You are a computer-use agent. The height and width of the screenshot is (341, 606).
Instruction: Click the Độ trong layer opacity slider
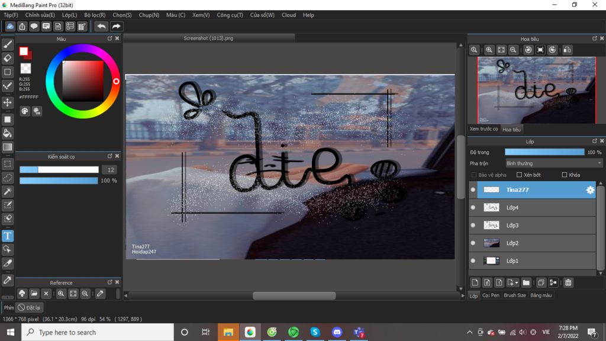pyautogui.click(x=544, y=152)
